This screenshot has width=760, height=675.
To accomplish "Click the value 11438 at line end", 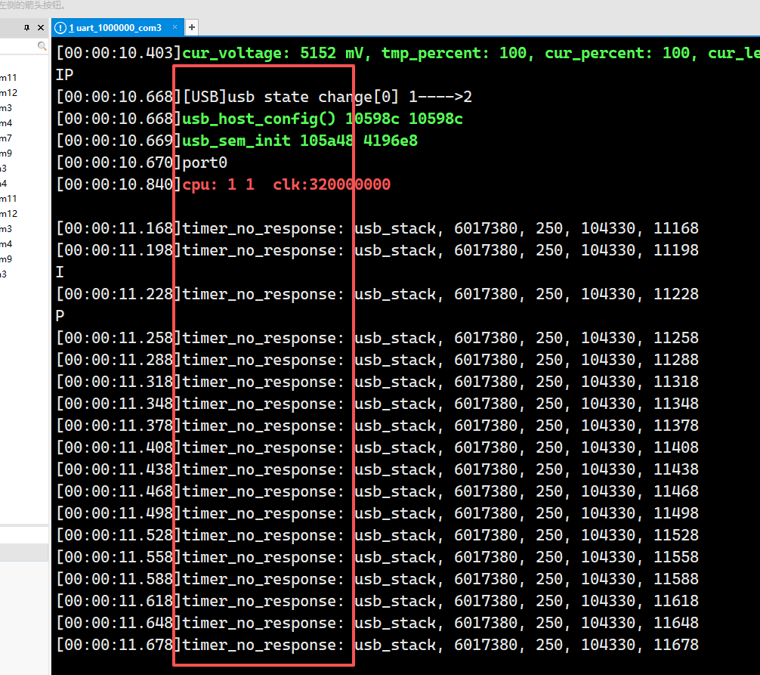I will 676,469.
